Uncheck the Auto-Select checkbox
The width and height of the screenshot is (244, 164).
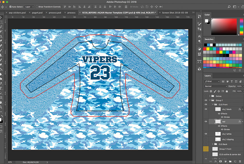pos(10,7)
